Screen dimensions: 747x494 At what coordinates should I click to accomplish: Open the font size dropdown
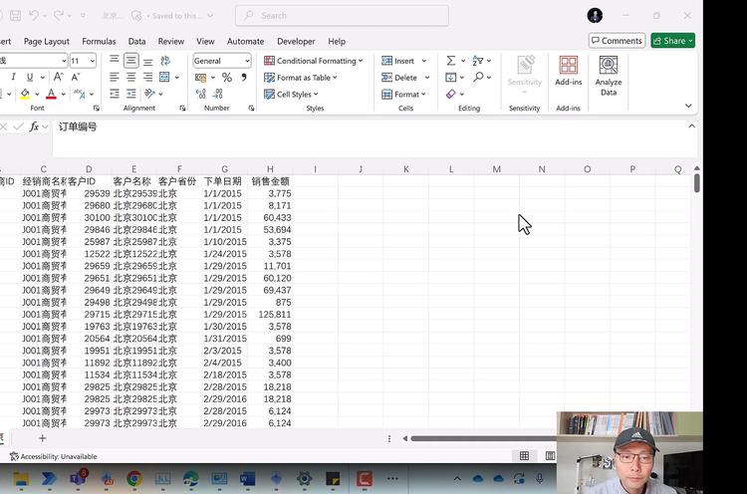coord(92,61)
